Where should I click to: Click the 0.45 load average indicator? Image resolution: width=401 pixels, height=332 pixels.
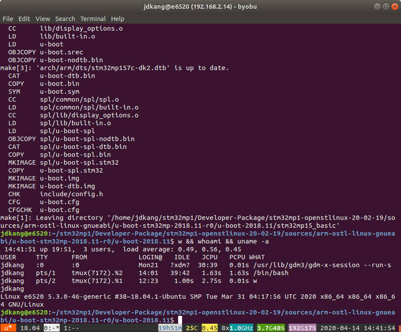coord(210,328)
